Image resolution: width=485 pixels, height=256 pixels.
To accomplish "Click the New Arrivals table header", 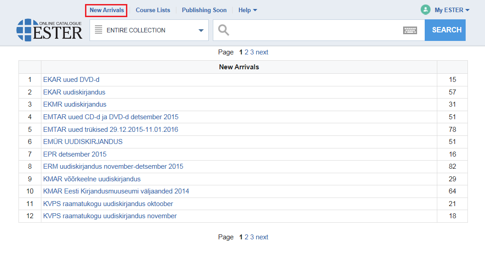I will click(239, 67).
